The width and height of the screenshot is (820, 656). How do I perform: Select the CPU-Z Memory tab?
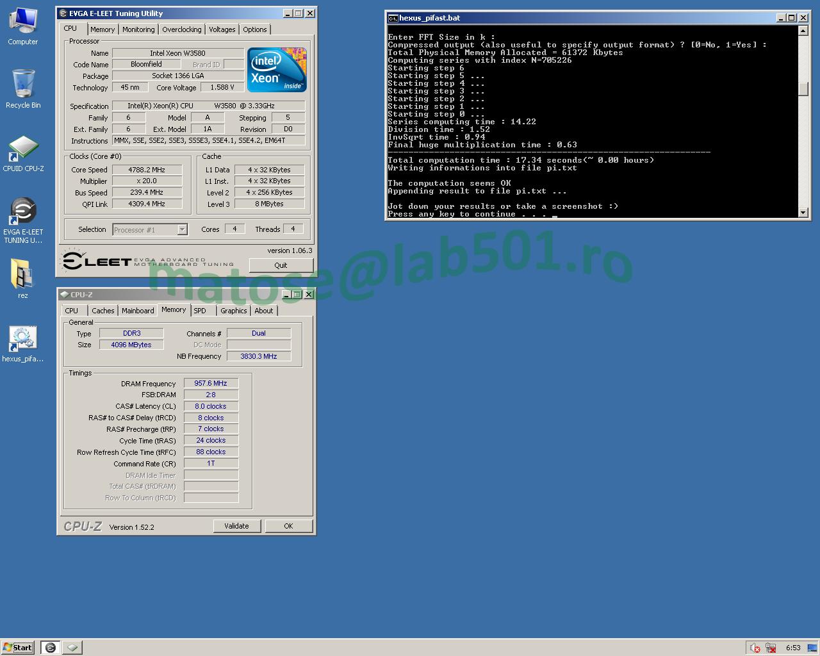click(174, 309)
